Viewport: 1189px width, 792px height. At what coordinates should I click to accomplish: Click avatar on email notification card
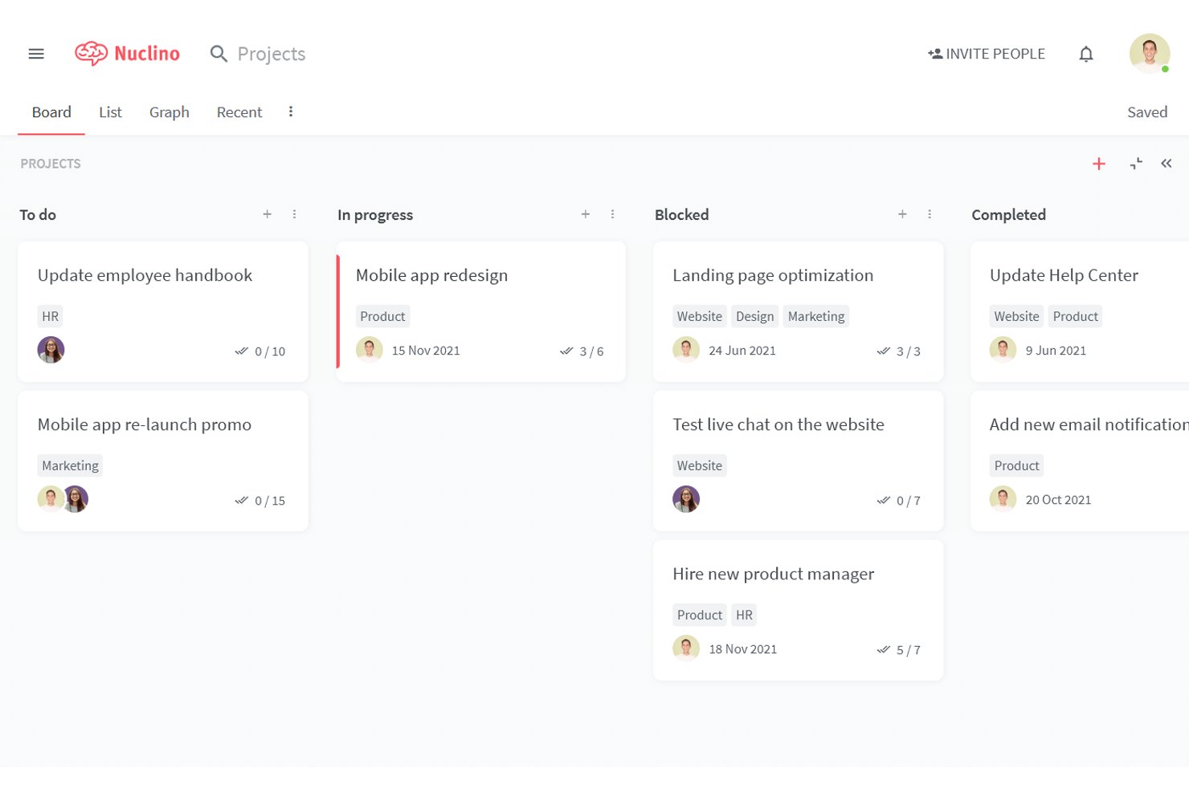tap(1003, 499)
